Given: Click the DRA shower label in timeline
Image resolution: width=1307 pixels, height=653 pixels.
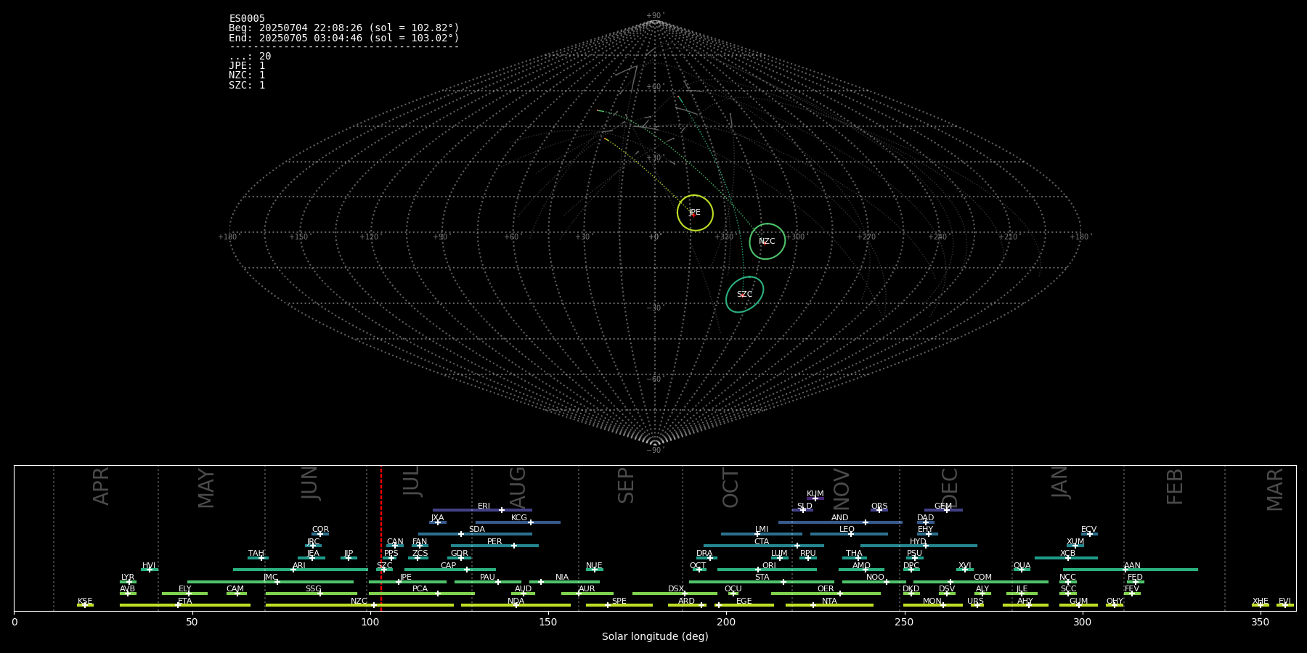Looking at the screenshot, I should click(x=704, y=554).
